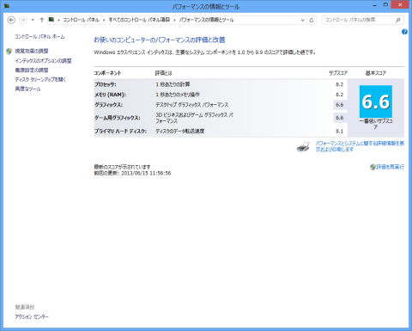
Task: Click the 基本スコア column header
Action: [376, 73]
